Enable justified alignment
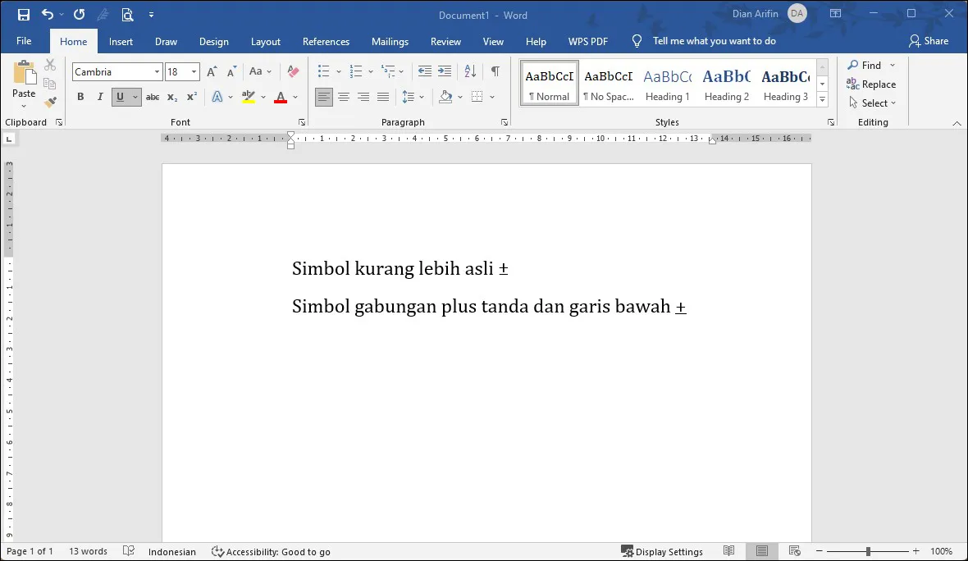The height and width of the screenshot is (561, 968). click(382, 97)
